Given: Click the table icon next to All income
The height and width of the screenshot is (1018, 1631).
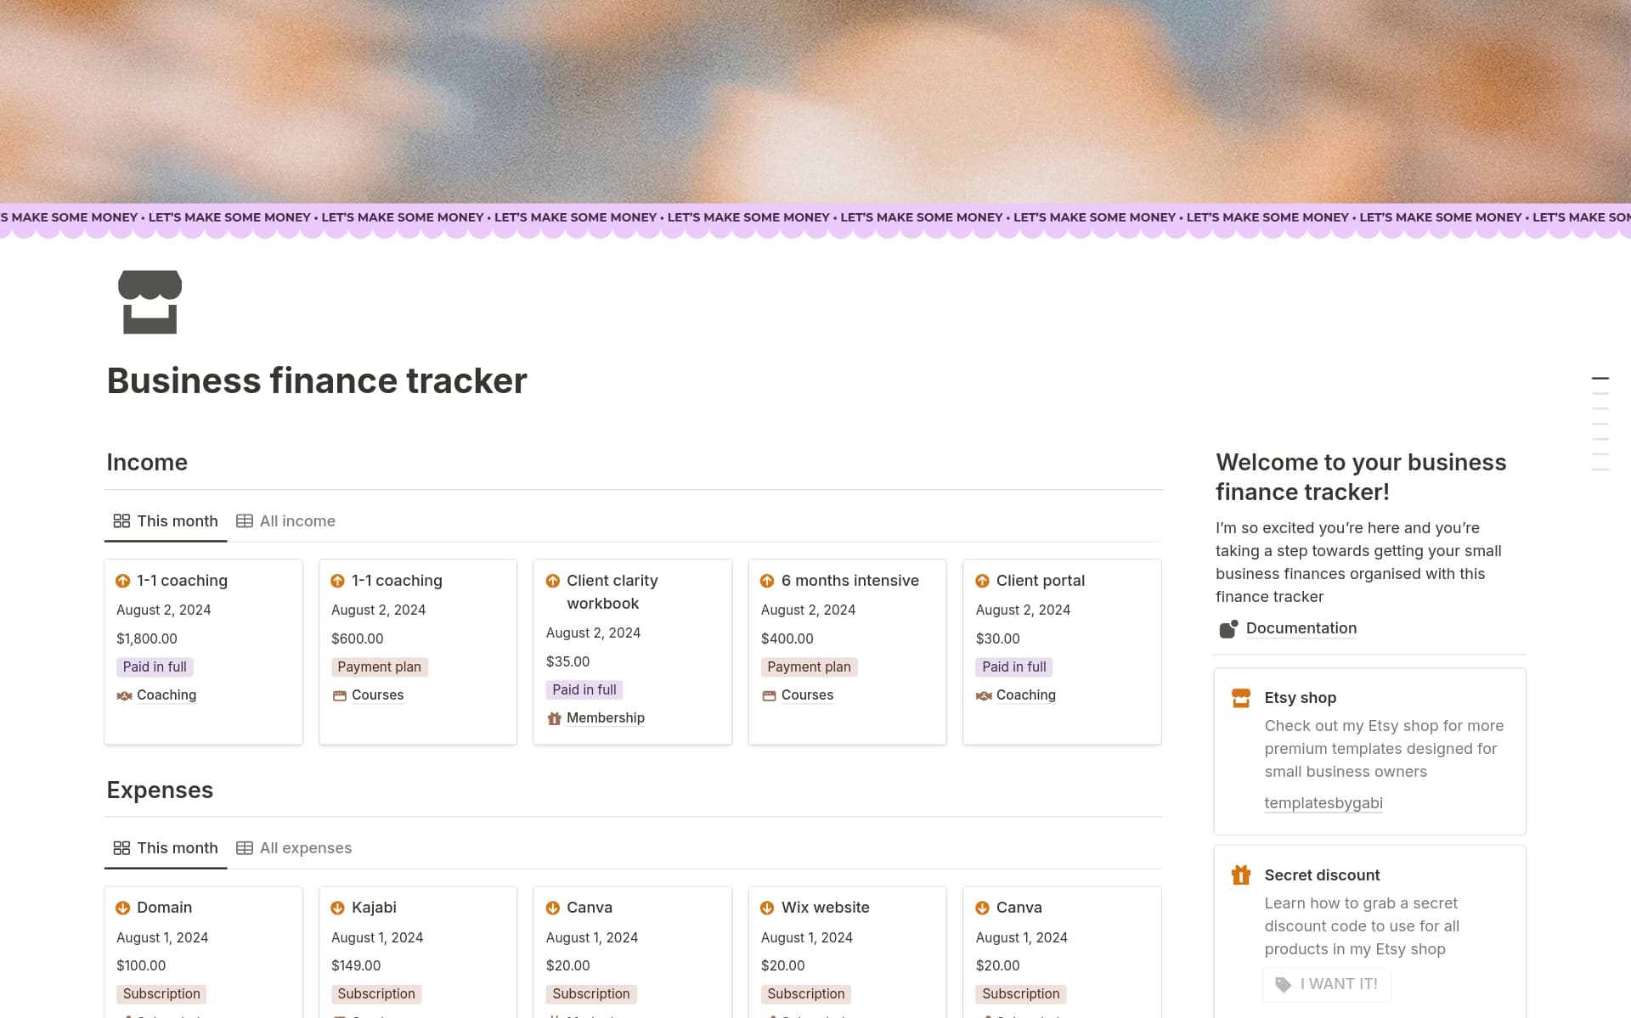Looking at the screenshot, I should coord(245,520).
